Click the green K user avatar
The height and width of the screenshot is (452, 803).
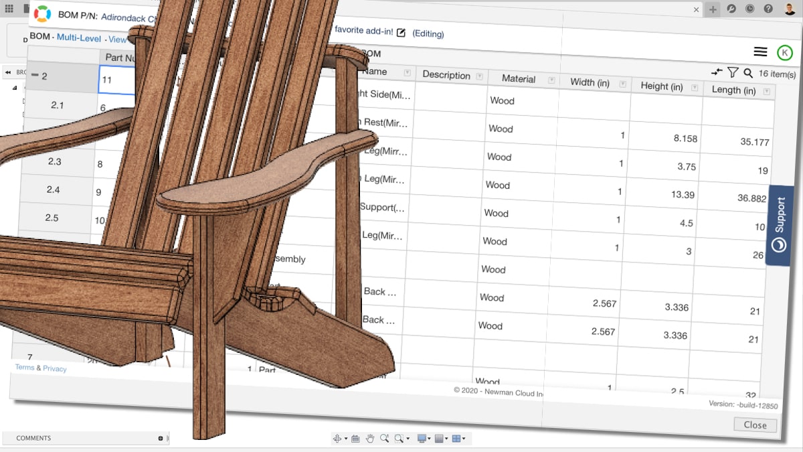click(x=784, y=53)
